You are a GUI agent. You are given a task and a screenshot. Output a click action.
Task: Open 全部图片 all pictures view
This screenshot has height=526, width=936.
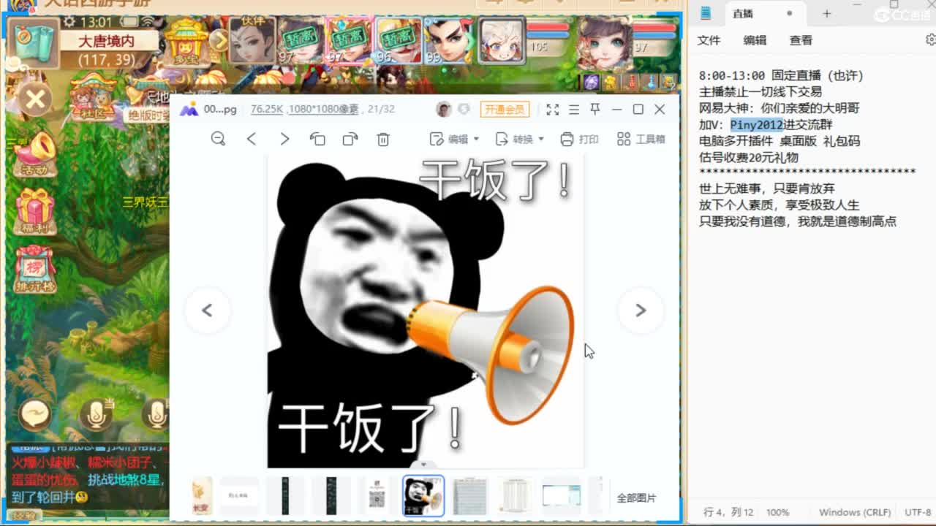click(637, 498)
